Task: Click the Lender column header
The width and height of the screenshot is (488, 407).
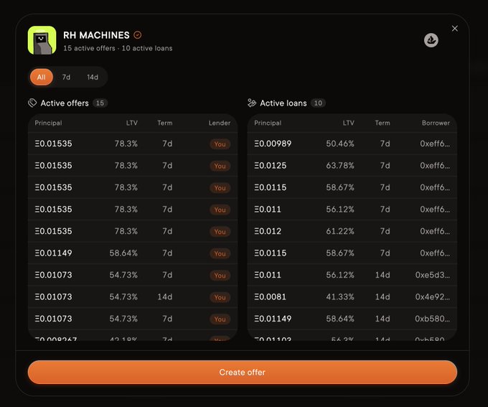Action: [x=220, y=123]
